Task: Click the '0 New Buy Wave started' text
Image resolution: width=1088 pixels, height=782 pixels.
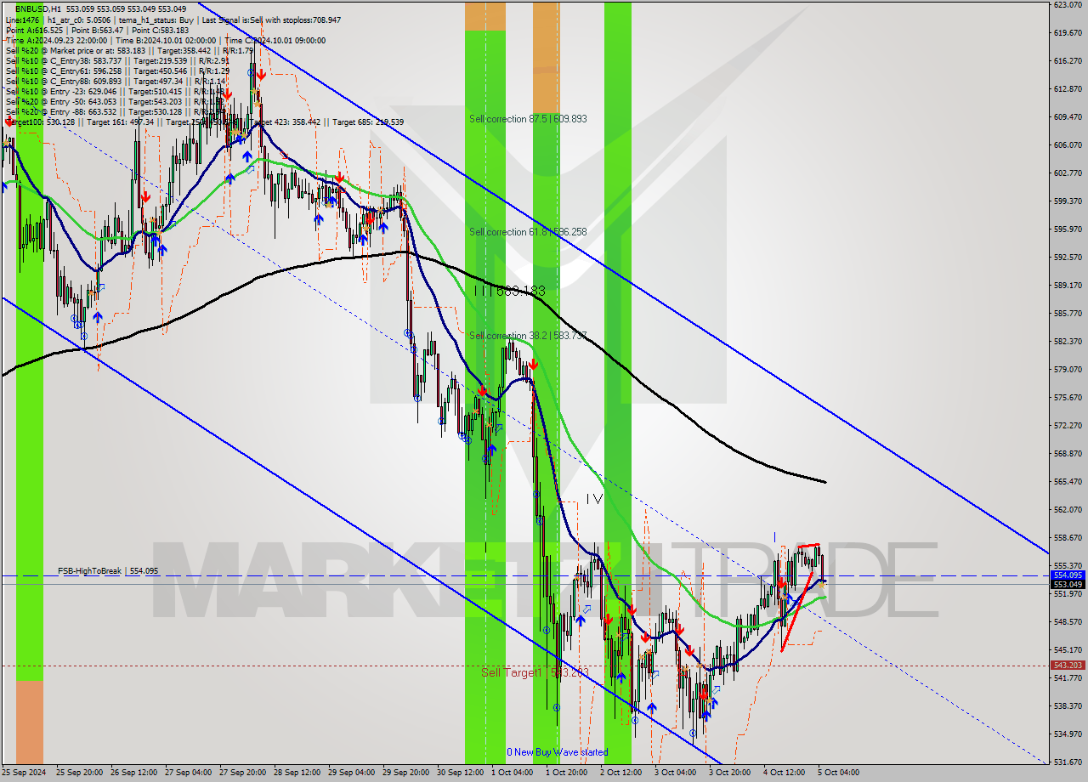Action: click(558, 752)
